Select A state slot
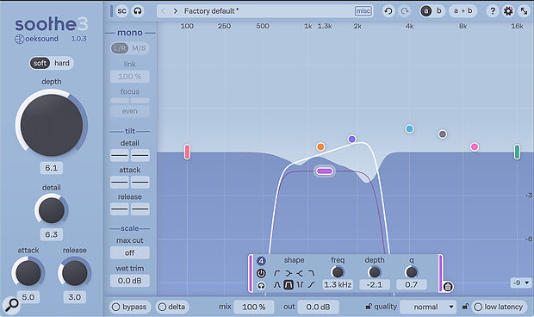 tap(425, 11)
